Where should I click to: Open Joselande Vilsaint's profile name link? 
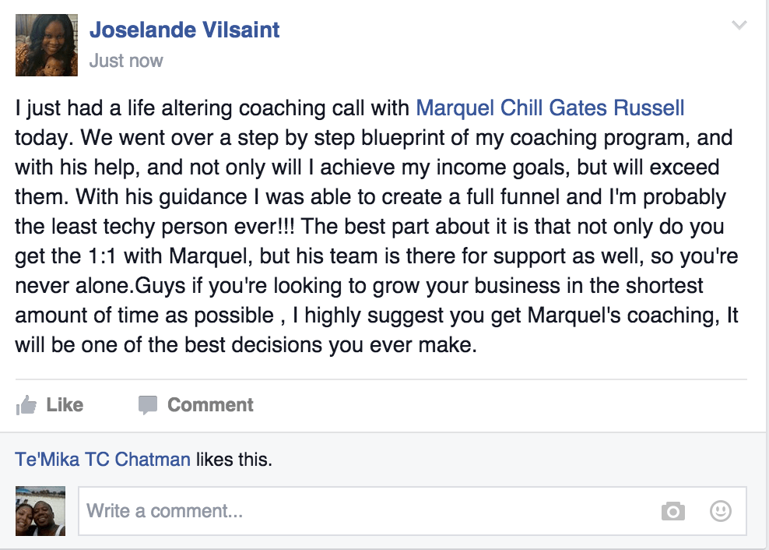point(184,30)
